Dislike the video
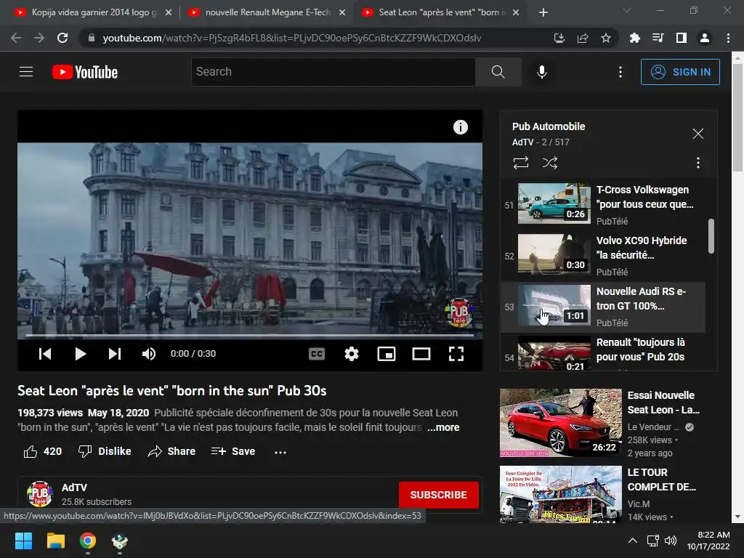 pos(105,451)
